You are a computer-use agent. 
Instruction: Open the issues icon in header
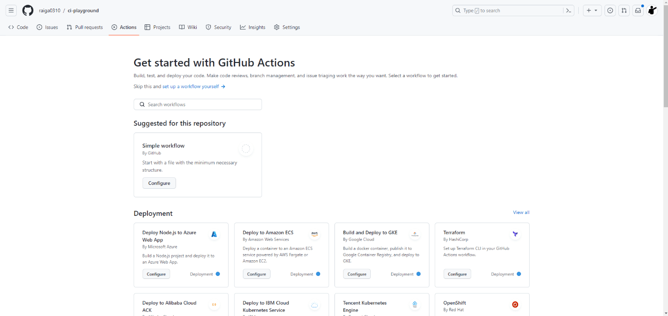[x=610, y=10]
